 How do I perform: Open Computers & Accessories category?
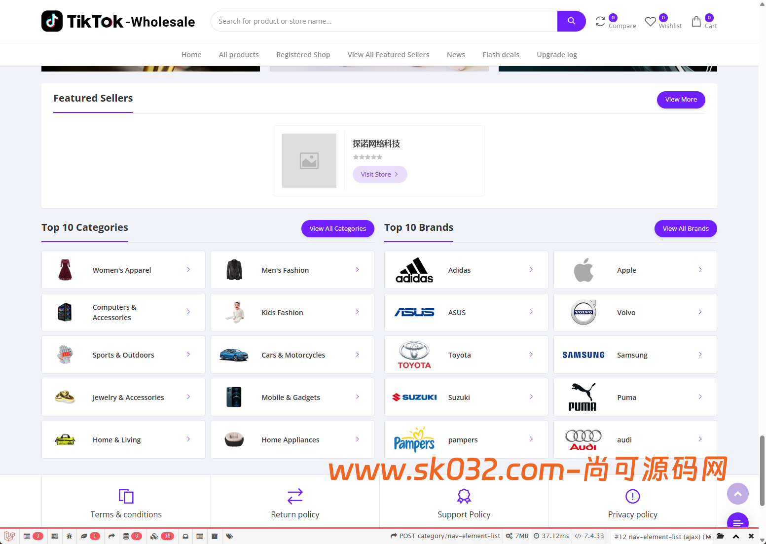point(123,312)
